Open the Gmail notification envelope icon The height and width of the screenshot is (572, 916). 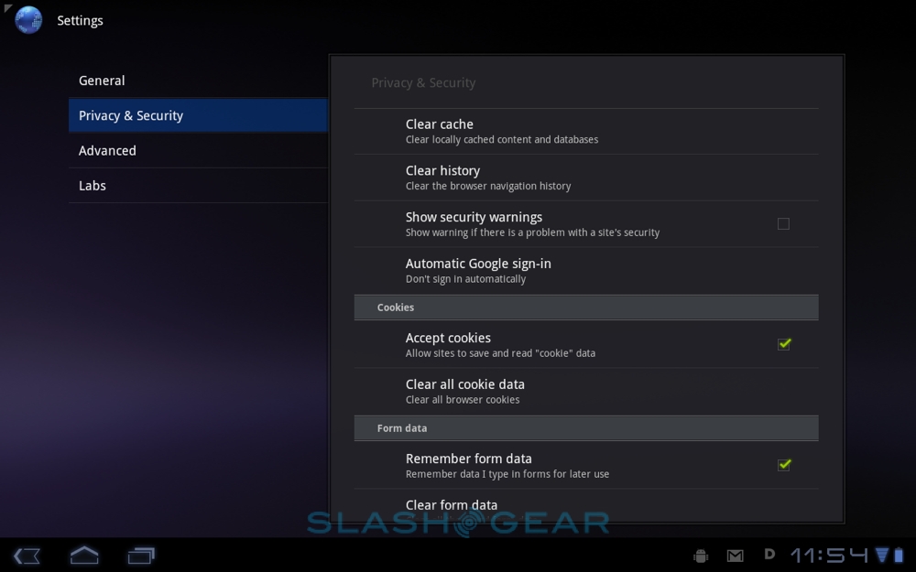735,556
